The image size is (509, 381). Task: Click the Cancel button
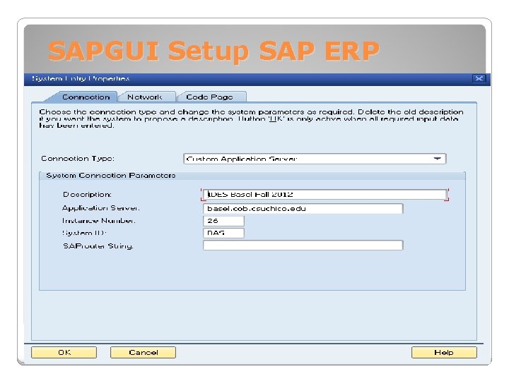point(143,352)
